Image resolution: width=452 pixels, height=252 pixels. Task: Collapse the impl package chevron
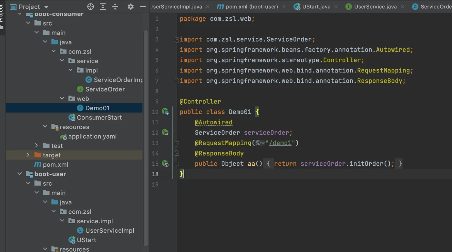click(x=70, y=70)
